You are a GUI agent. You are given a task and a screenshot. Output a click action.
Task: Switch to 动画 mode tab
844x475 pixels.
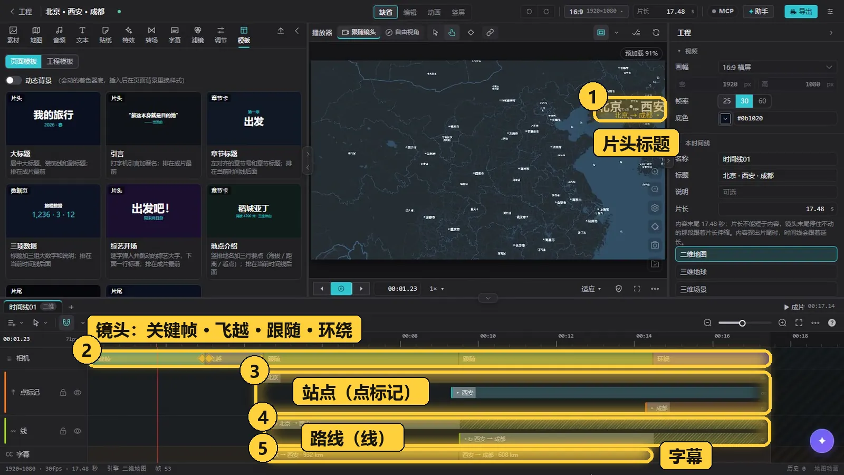(x=434, y=12)
